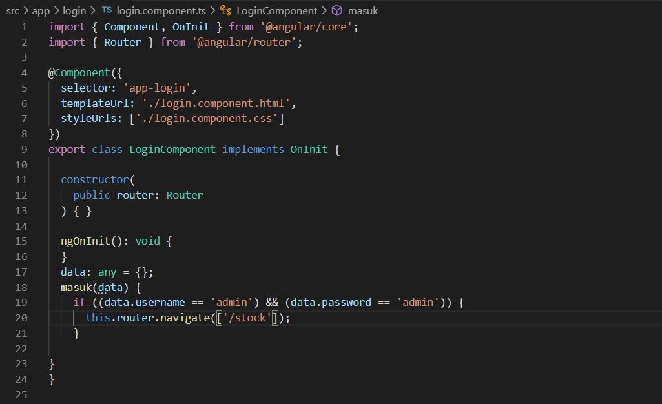Click the styleUrls property name

coord(88,119)
